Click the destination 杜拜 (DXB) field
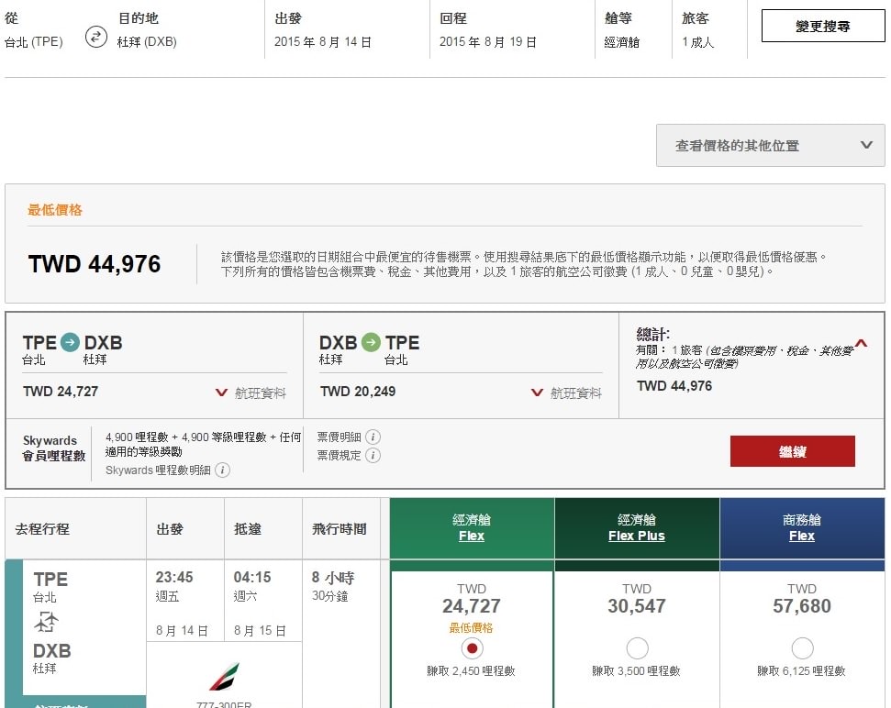This screenshot has width=891, height=708. coord(147,42)
